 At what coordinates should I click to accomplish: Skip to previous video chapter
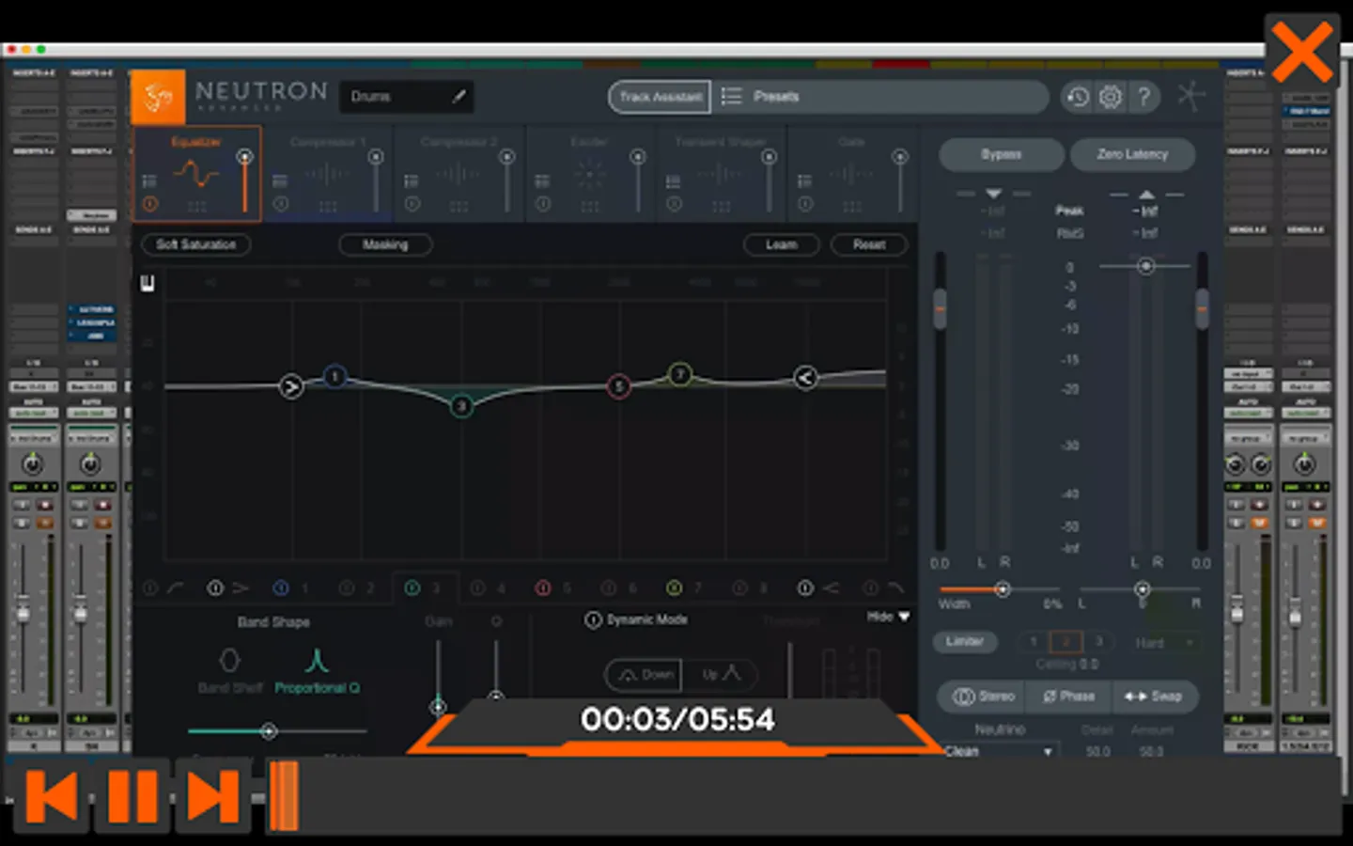pyautogui.click(x=51, y=797)
